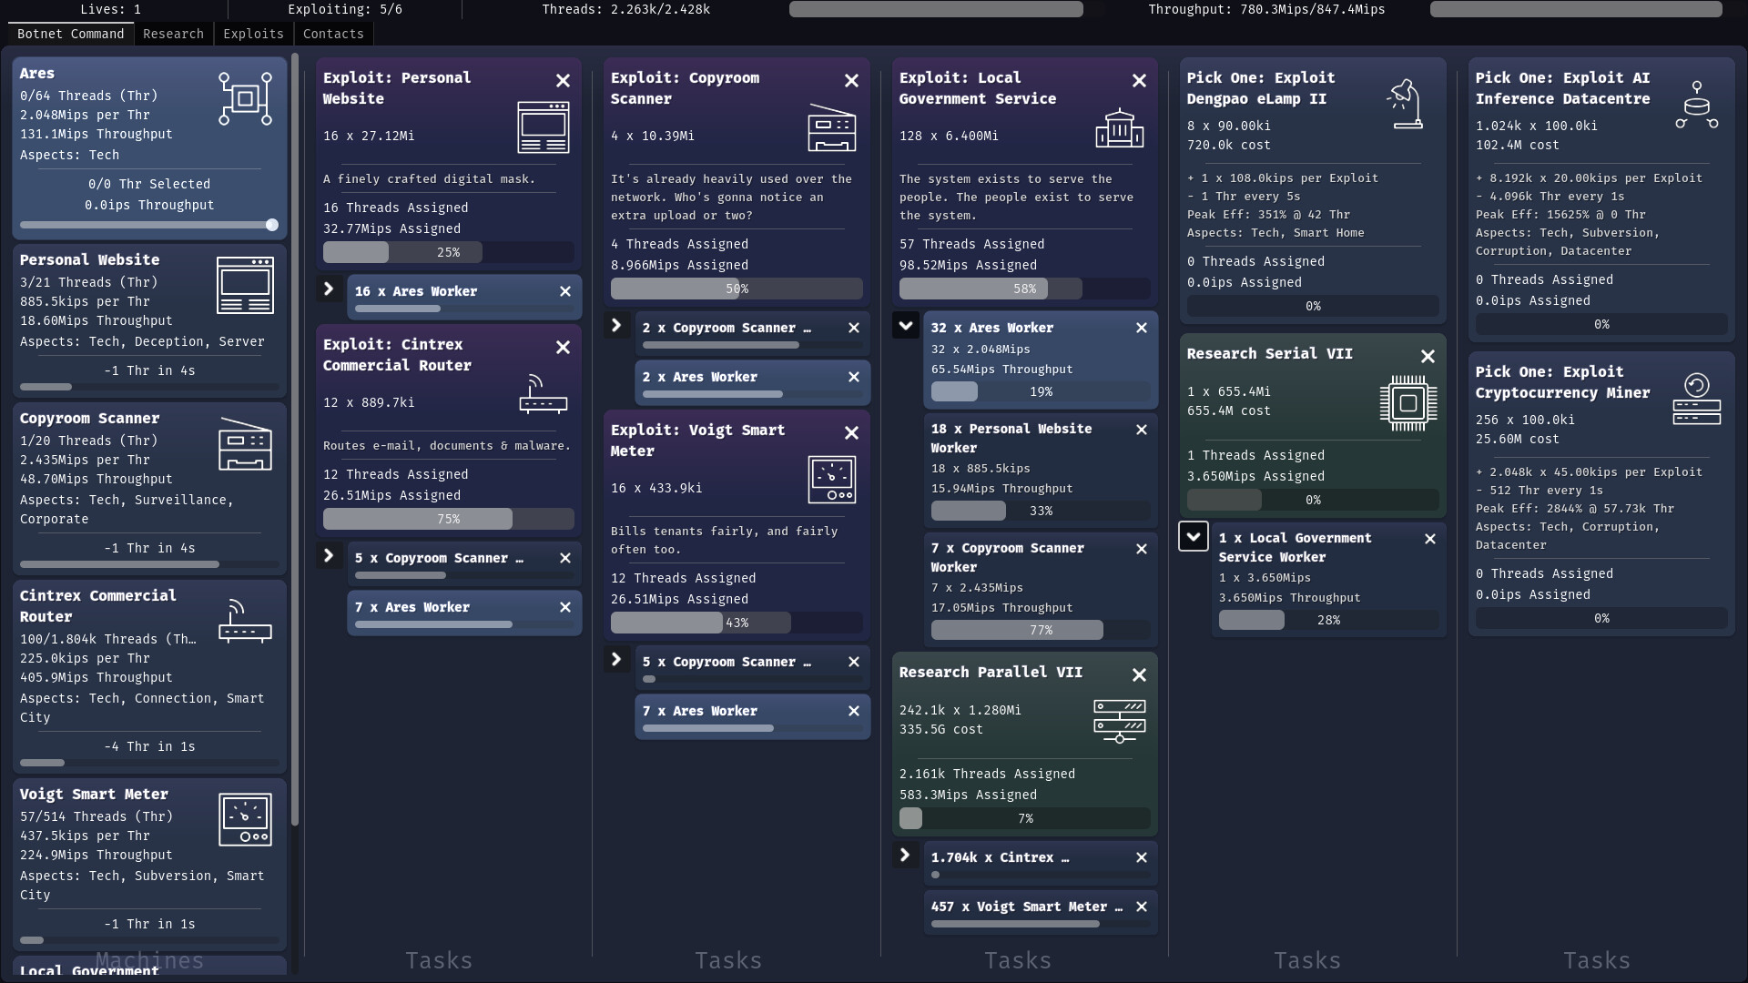This screenshot has height=983, width=1748.
Task: Click the Voigt Smart Meter gauge icon
Action: click(x=245, y=819)
